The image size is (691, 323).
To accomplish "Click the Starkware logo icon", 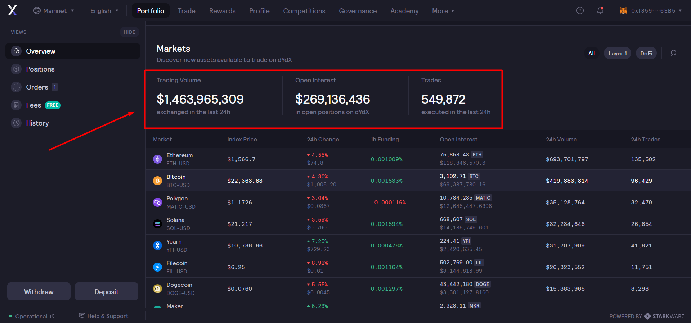I will pyautogui.click(x=647, y=316).
